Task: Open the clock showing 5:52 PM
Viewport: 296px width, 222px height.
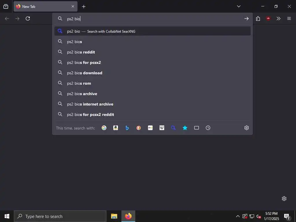Action: pos(271,216)
